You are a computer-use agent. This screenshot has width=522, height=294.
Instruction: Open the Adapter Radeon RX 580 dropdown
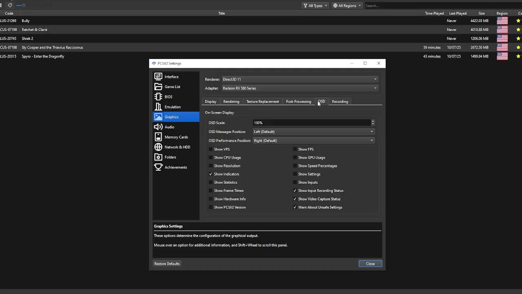click(300, 88)
